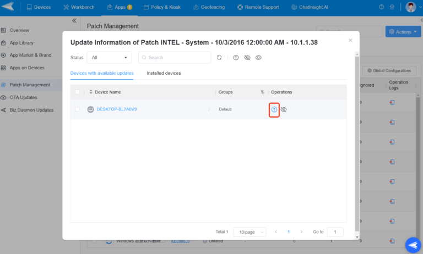The width and height of the screenshot is (423, 254).
Task: Open the blue chat bubble in corner
Action: (412, 245)
